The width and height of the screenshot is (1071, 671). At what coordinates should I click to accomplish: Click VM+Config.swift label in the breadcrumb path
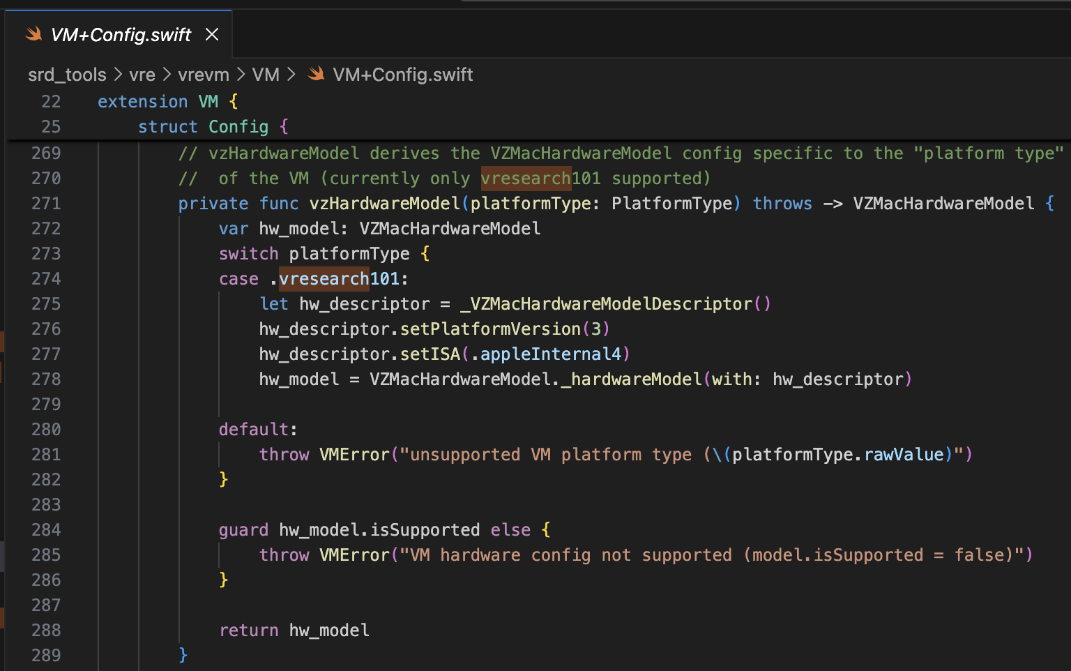pos(403,74)
